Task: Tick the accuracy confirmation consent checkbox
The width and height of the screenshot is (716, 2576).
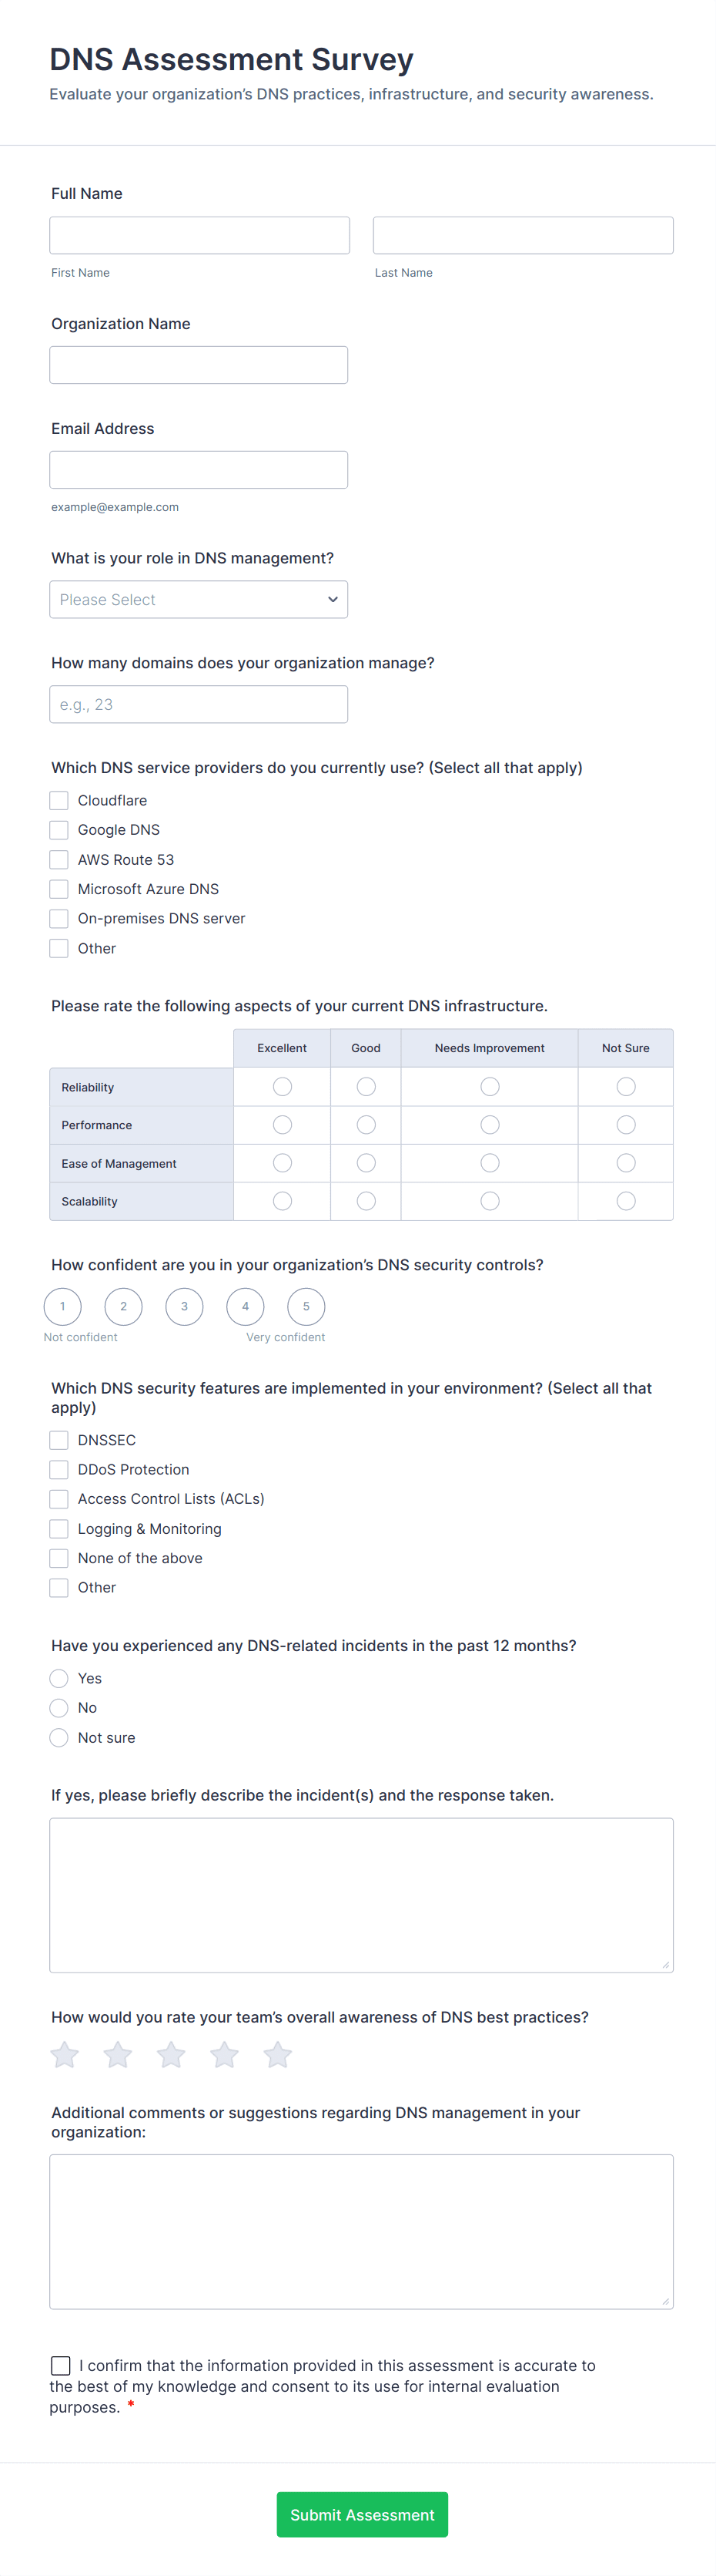Action: pyautogui.click(x=61, y=2365)
